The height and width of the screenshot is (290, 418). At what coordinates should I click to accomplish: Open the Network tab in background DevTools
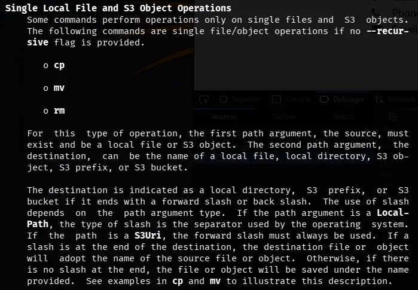point(395,100)
